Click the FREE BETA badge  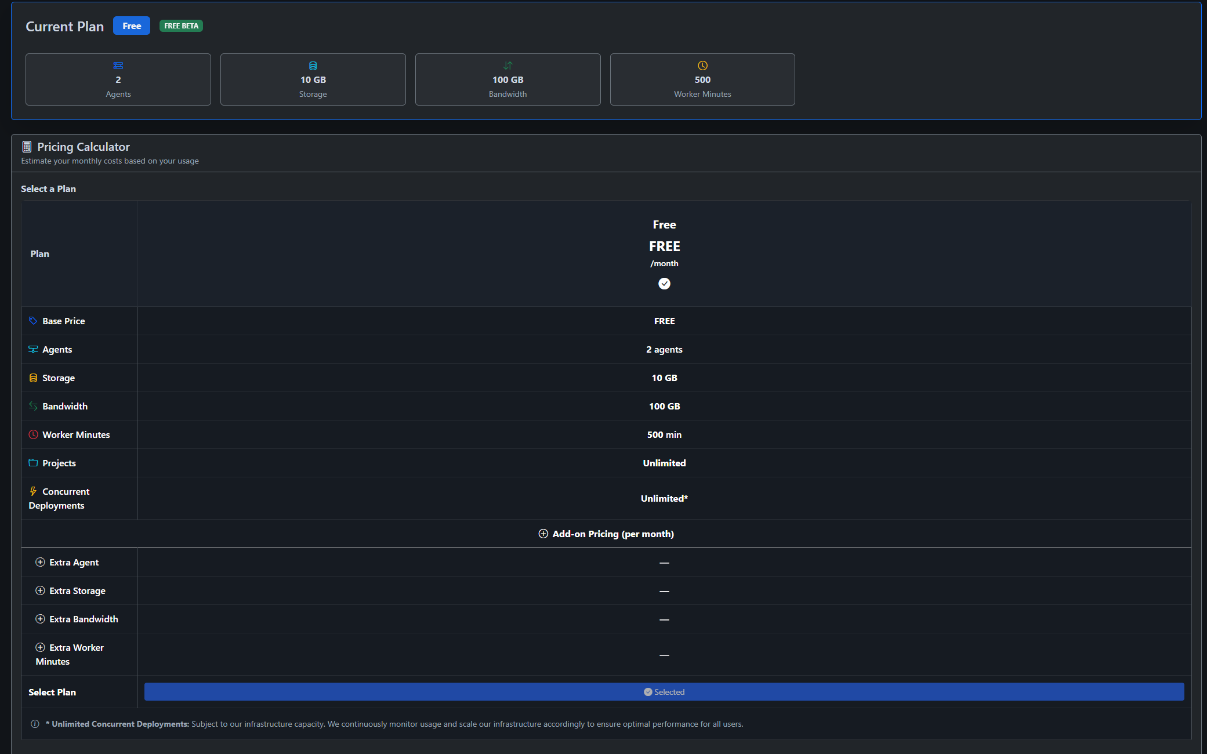(180, 26)
